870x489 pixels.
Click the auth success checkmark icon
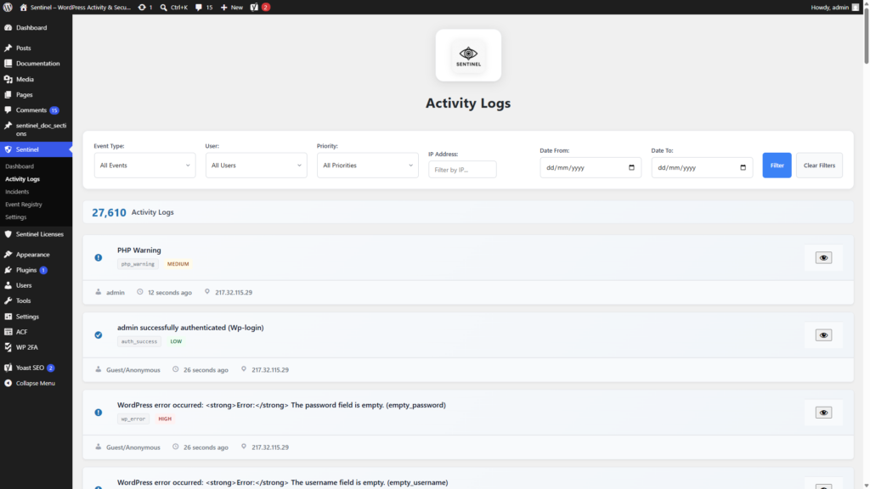click(99, 335)
